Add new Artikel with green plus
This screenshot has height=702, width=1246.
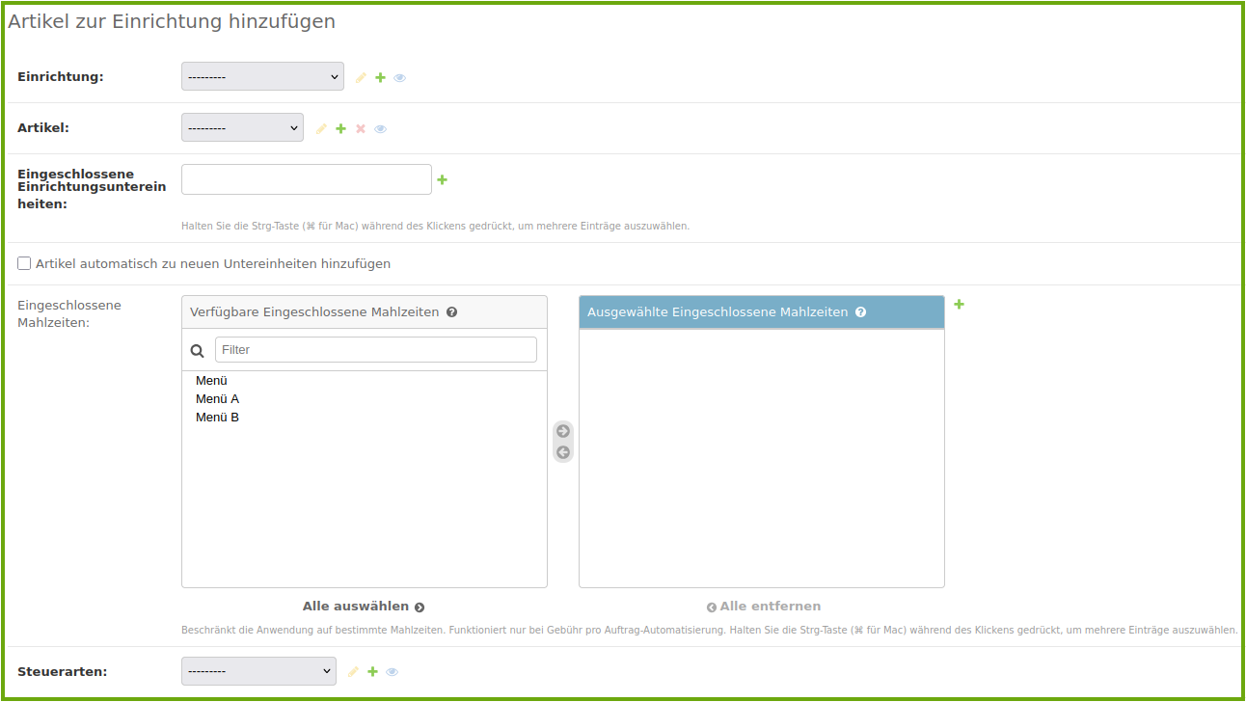click(340, 128)
